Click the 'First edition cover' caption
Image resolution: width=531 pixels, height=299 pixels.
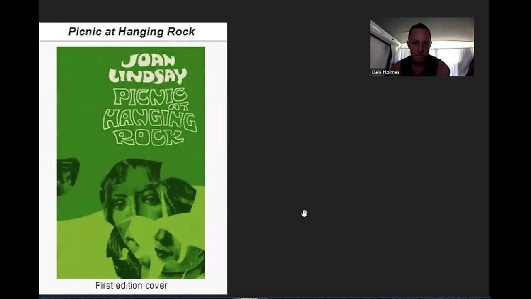(x=131, y=286)
